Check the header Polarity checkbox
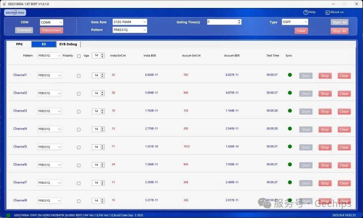The width and height of the screenshot is (363, 218). point(79,56)
